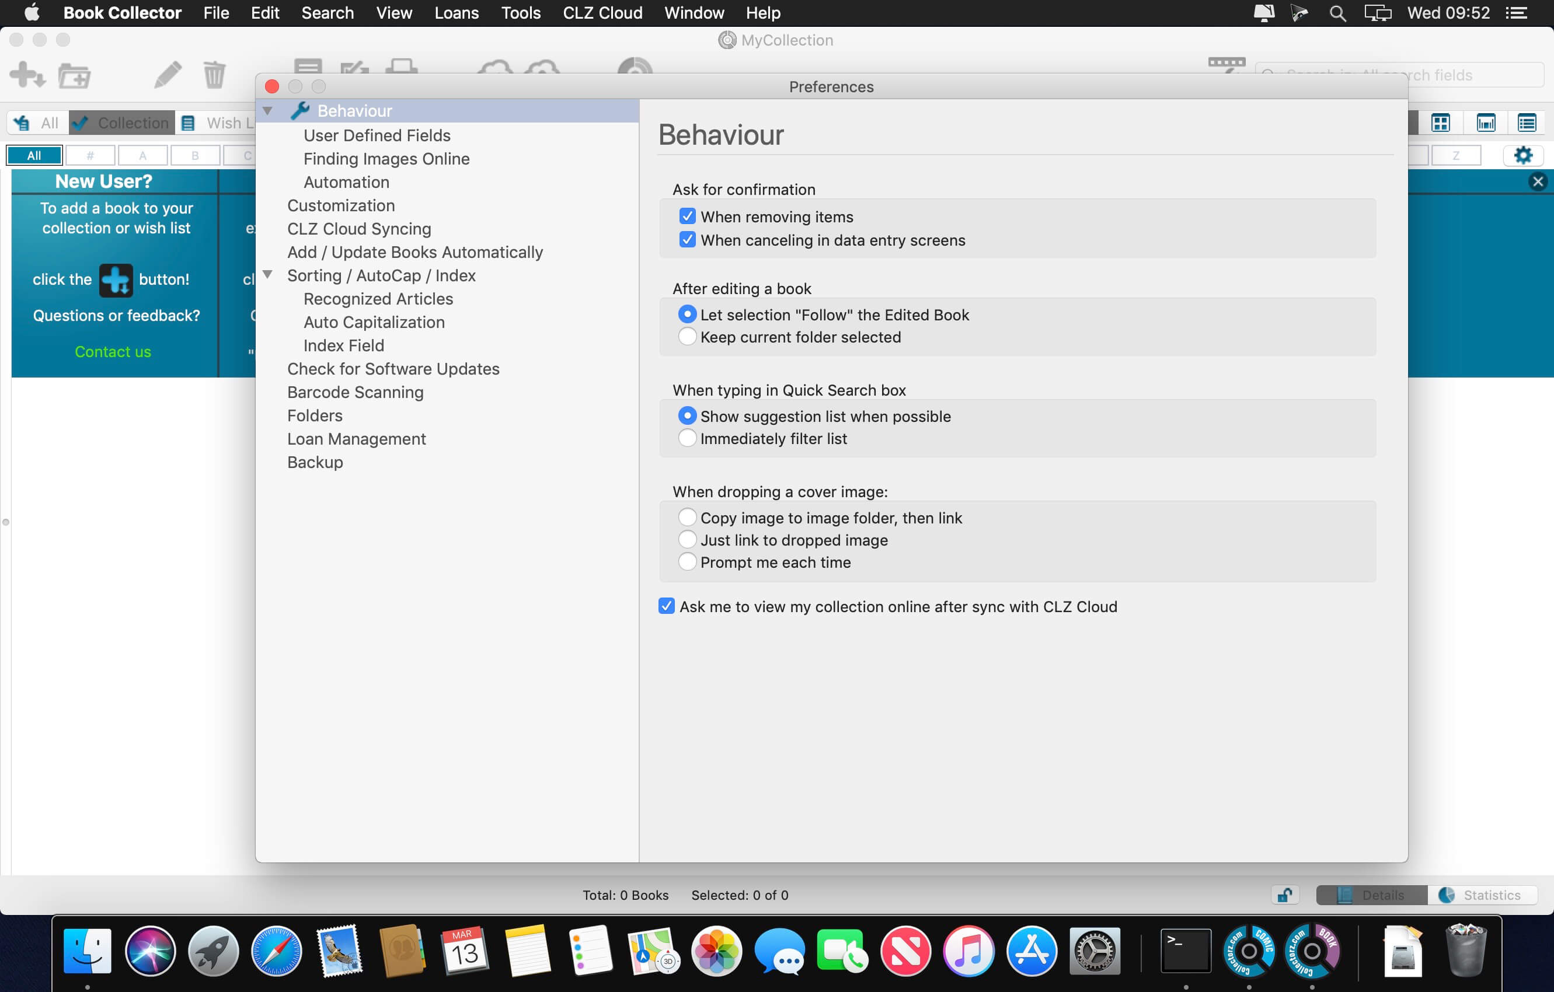Uncheck 'When removing items' confirmation

click(x=687, y=216)
